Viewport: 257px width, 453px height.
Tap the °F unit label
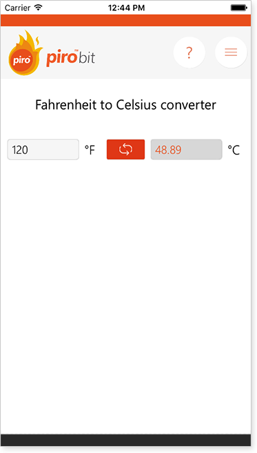[x=90, y=150]
